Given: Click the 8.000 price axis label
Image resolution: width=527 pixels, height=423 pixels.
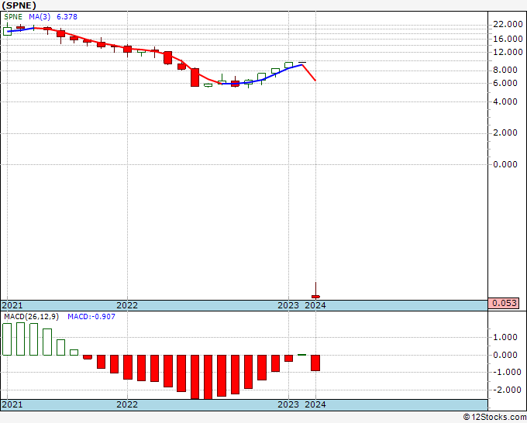Looking at the screenshot, I should 505,70.
